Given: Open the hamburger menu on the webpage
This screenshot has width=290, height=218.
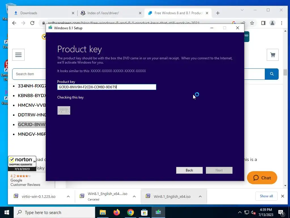Looking at the screenshot, I should coord(18,55).
